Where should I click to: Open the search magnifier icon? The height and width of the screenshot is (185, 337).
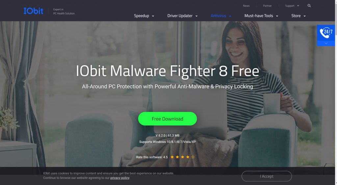click(x=309, y=6)
